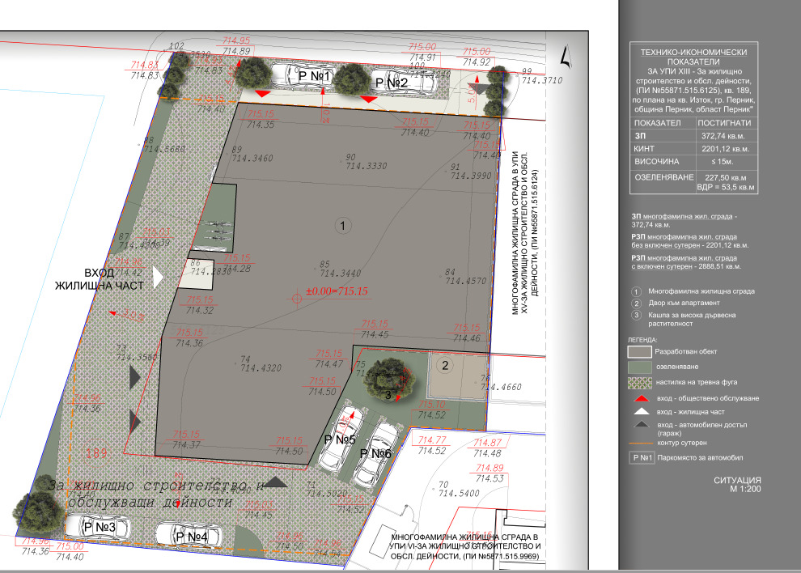Select the 'настилка на тревна фуга' pattern swatch

coord(639,383)
